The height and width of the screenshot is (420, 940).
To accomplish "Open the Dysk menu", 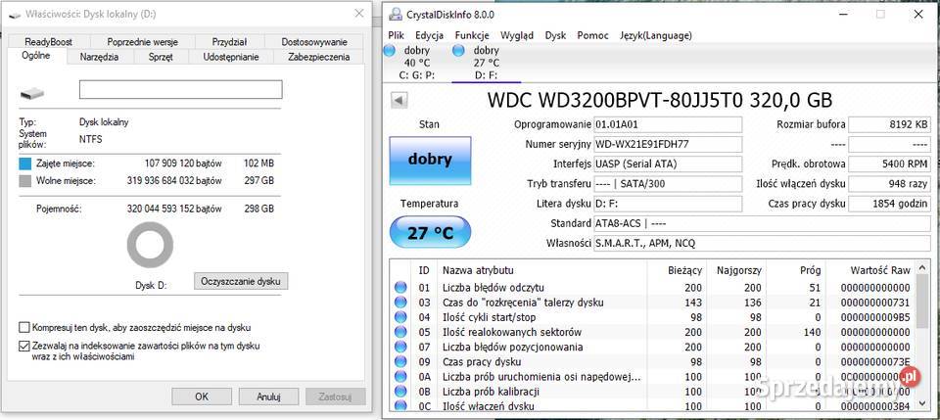I will pos(556,35).
